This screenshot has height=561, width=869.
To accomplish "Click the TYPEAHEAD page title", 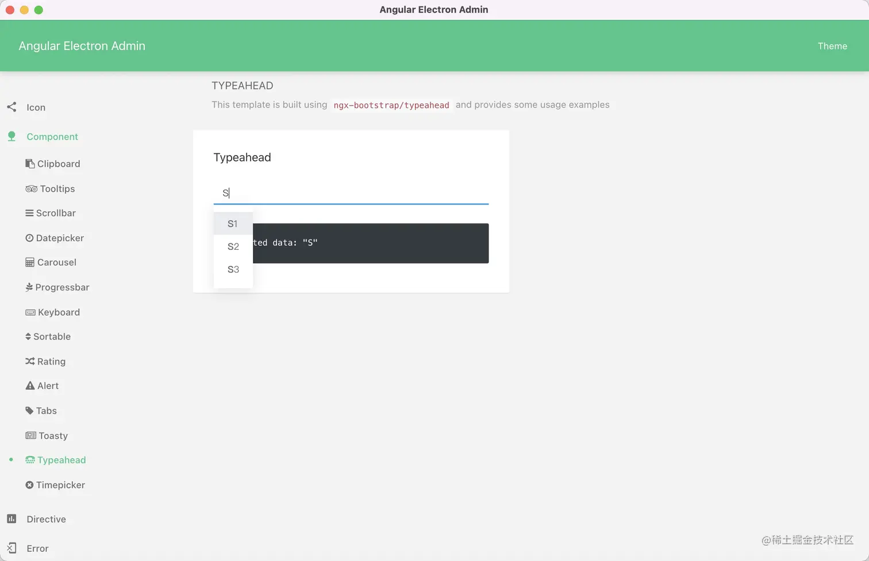I will coord(243,86).
